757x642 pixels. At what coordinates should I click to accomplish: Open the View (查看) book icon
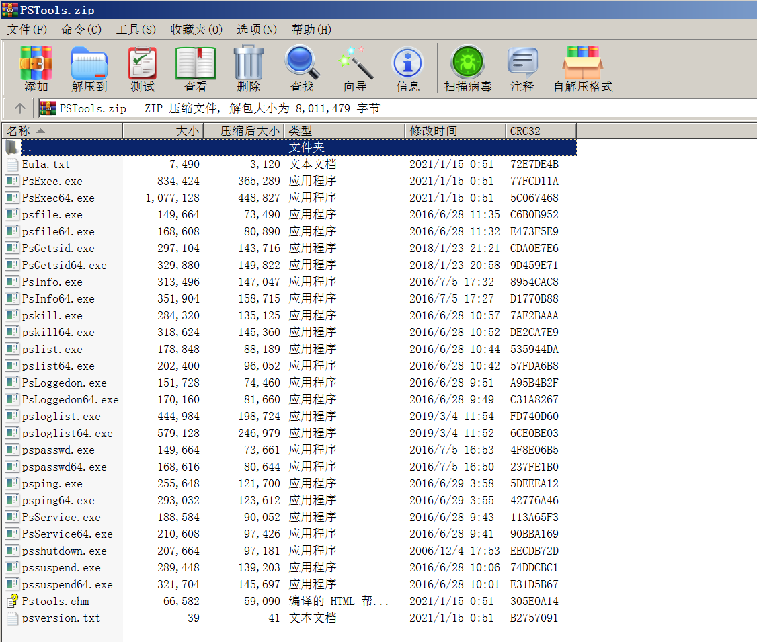(196, 63)
